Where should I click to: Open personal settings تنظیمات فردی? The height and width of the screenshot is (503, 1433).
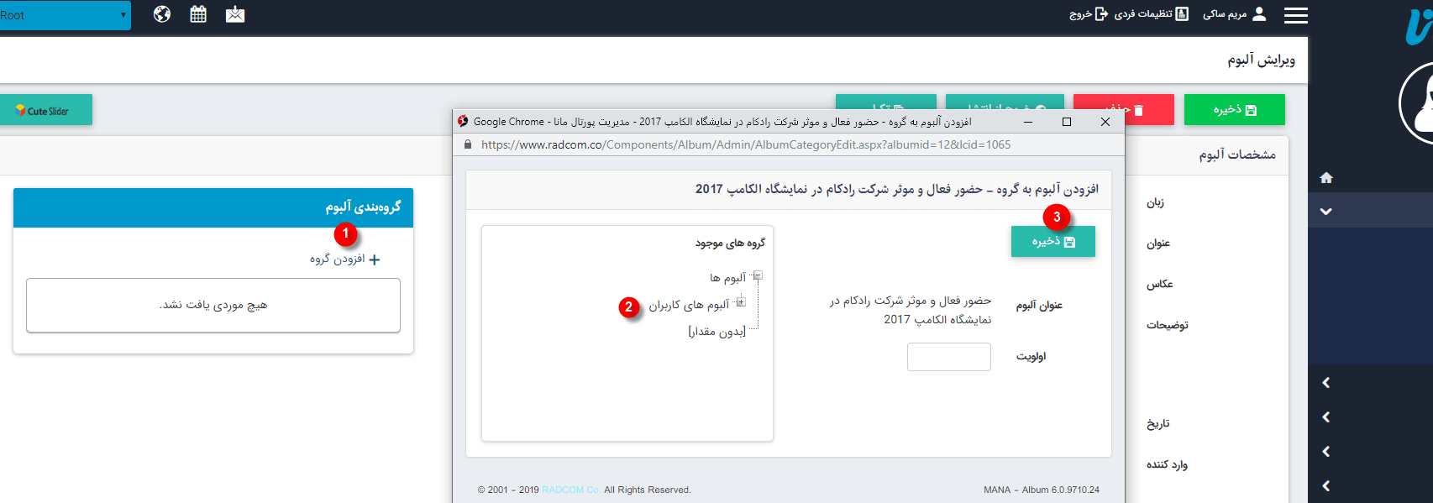click(1151, 14)
